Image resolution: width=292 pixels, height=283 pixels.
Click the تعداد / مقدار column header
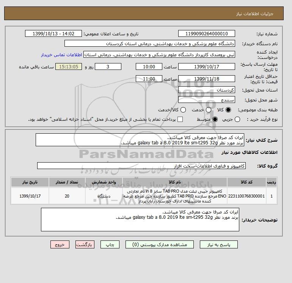(x=67, y=182)
